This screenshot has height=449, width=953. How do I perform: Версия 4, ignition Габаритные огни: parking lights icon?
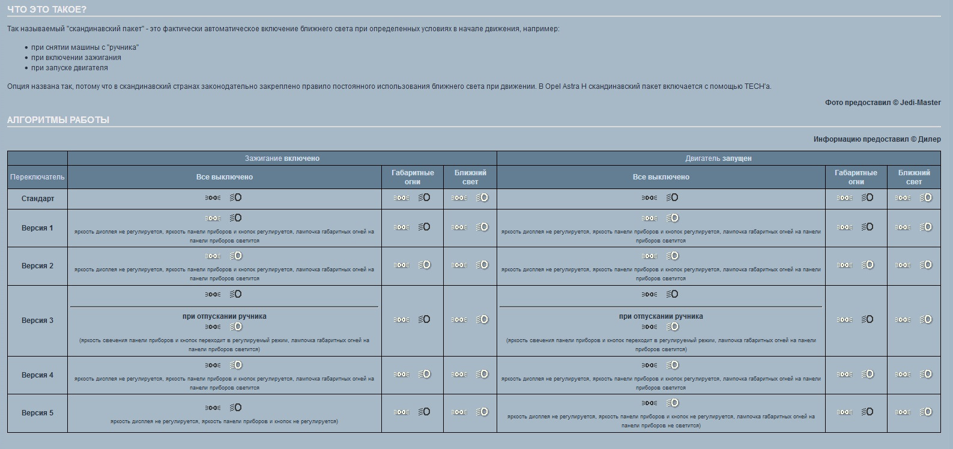(401, 374)
